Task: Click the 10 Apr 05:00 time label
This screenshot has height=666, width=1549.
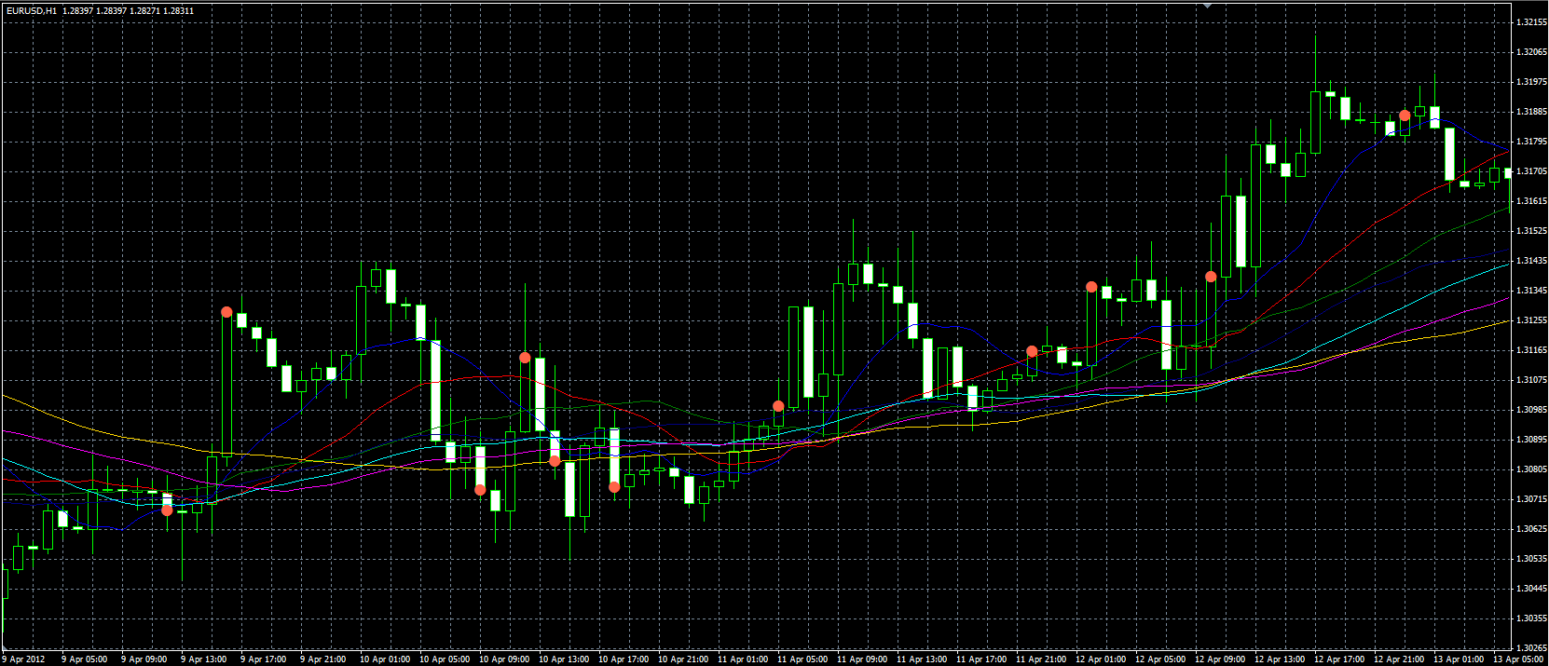Action: tap(445, 659)
